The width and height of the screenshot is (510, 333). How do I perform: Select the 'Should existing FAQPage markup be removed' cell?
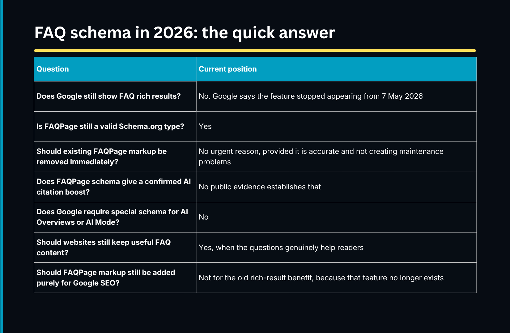click(x=115, y=157)
